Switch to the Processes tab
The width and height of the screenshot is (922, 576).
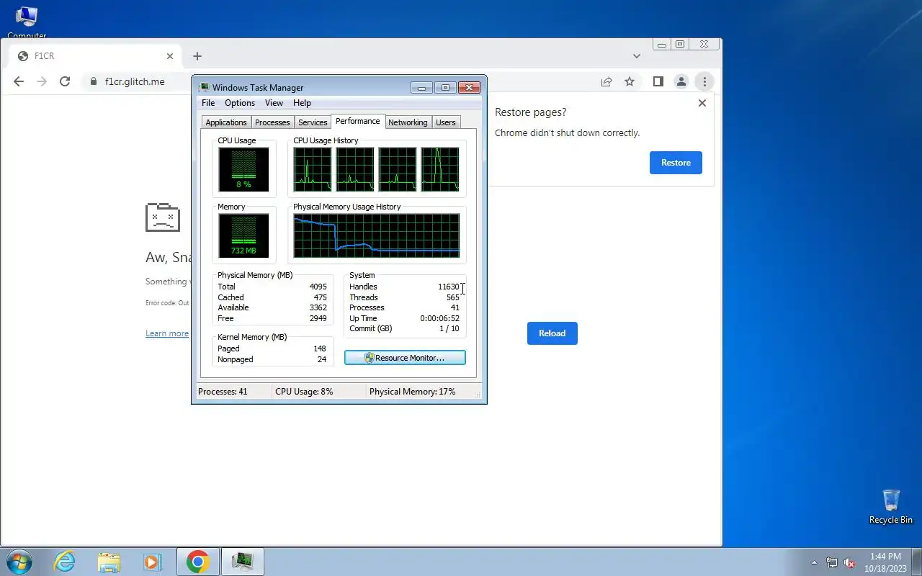click(x=272, y=122)
